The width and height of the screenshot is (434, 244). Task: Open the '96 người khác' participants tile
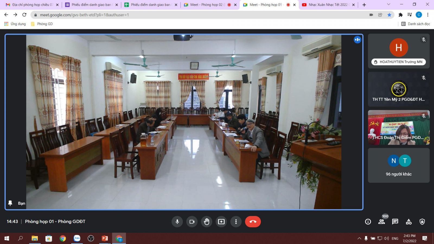tap(398, 165)
